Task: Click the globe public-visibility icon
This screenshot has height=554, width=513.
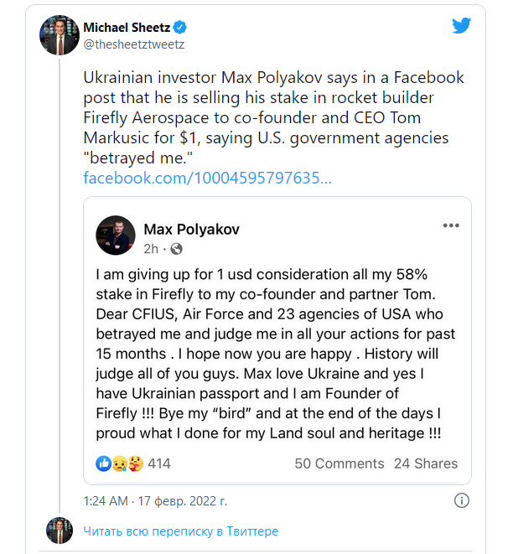Action: 177,249
